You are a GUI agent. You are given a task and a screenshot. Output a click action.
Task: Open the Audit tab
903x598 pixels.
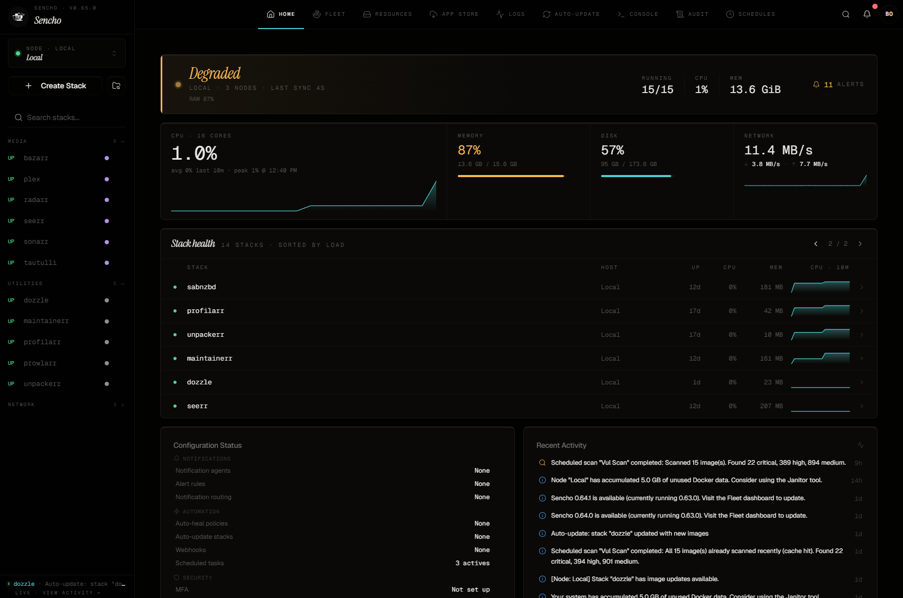point(692,14)
